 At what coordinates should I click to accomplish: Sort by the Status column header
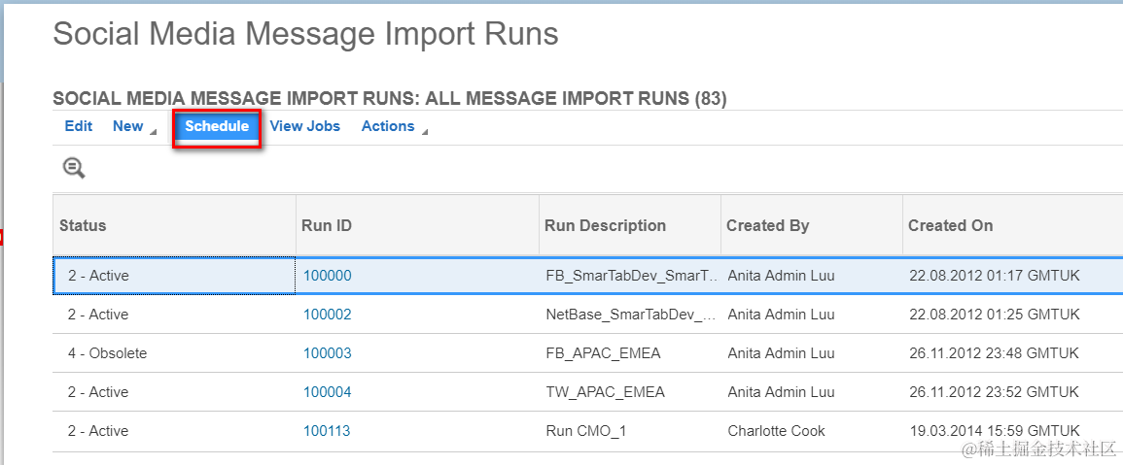tap(83, 225)
